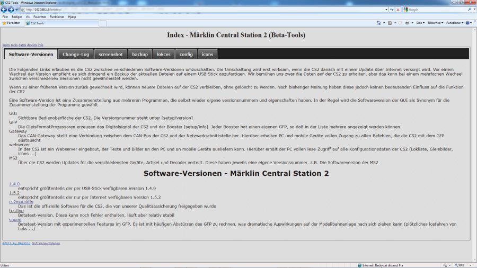
Task: Open the recent pages dropdown next to Forward
Action: point(17,10)
